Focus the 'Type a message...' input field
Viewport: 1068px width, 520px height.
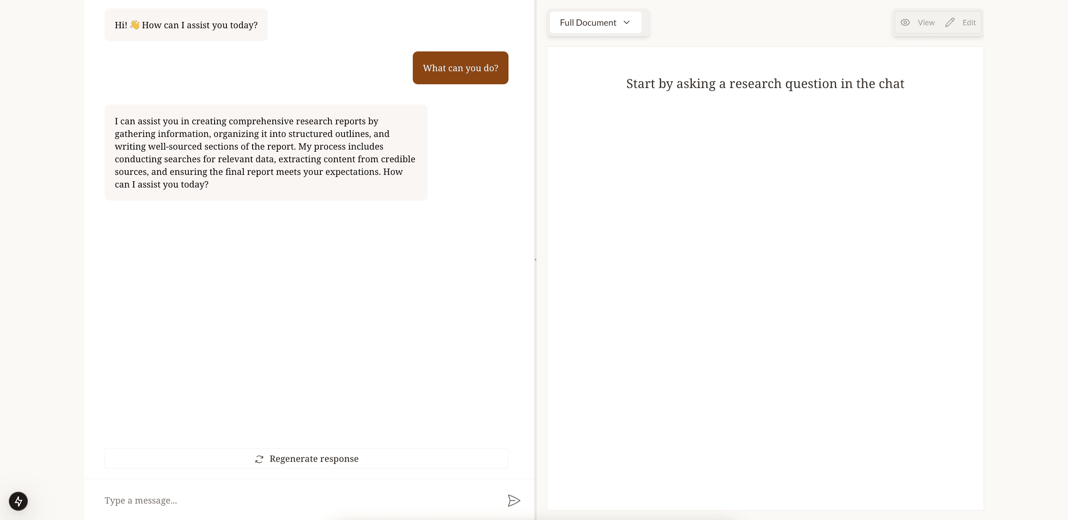click(295, 501)
